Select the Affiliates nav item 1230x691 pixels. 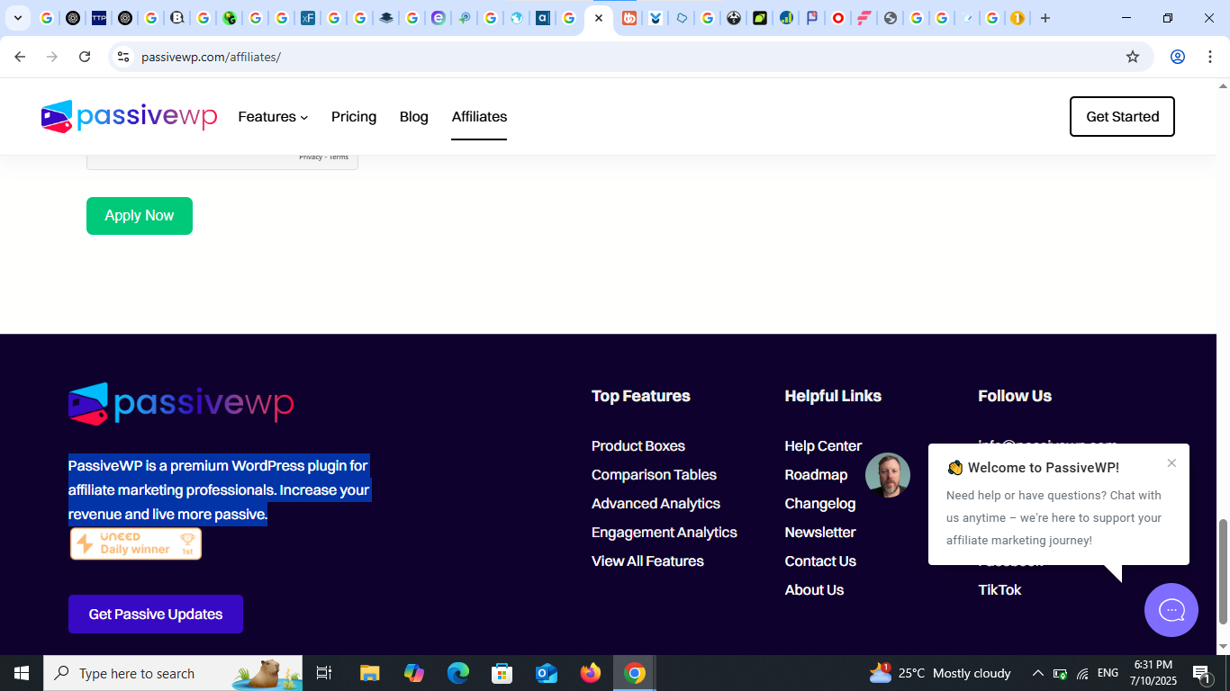479,117
